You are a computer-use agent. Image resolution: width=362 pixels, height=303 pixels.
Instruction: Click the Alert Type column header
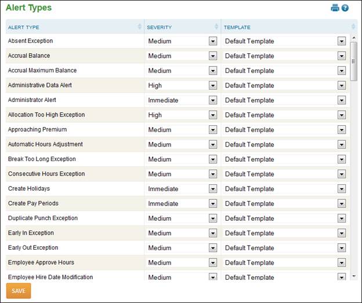(24, 27)
